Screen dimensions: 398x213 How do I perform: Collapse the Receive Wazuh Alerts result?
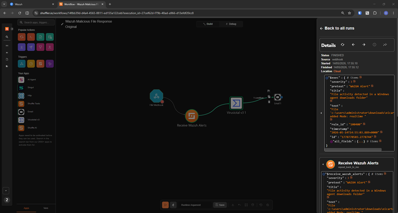tap(323, 165)
